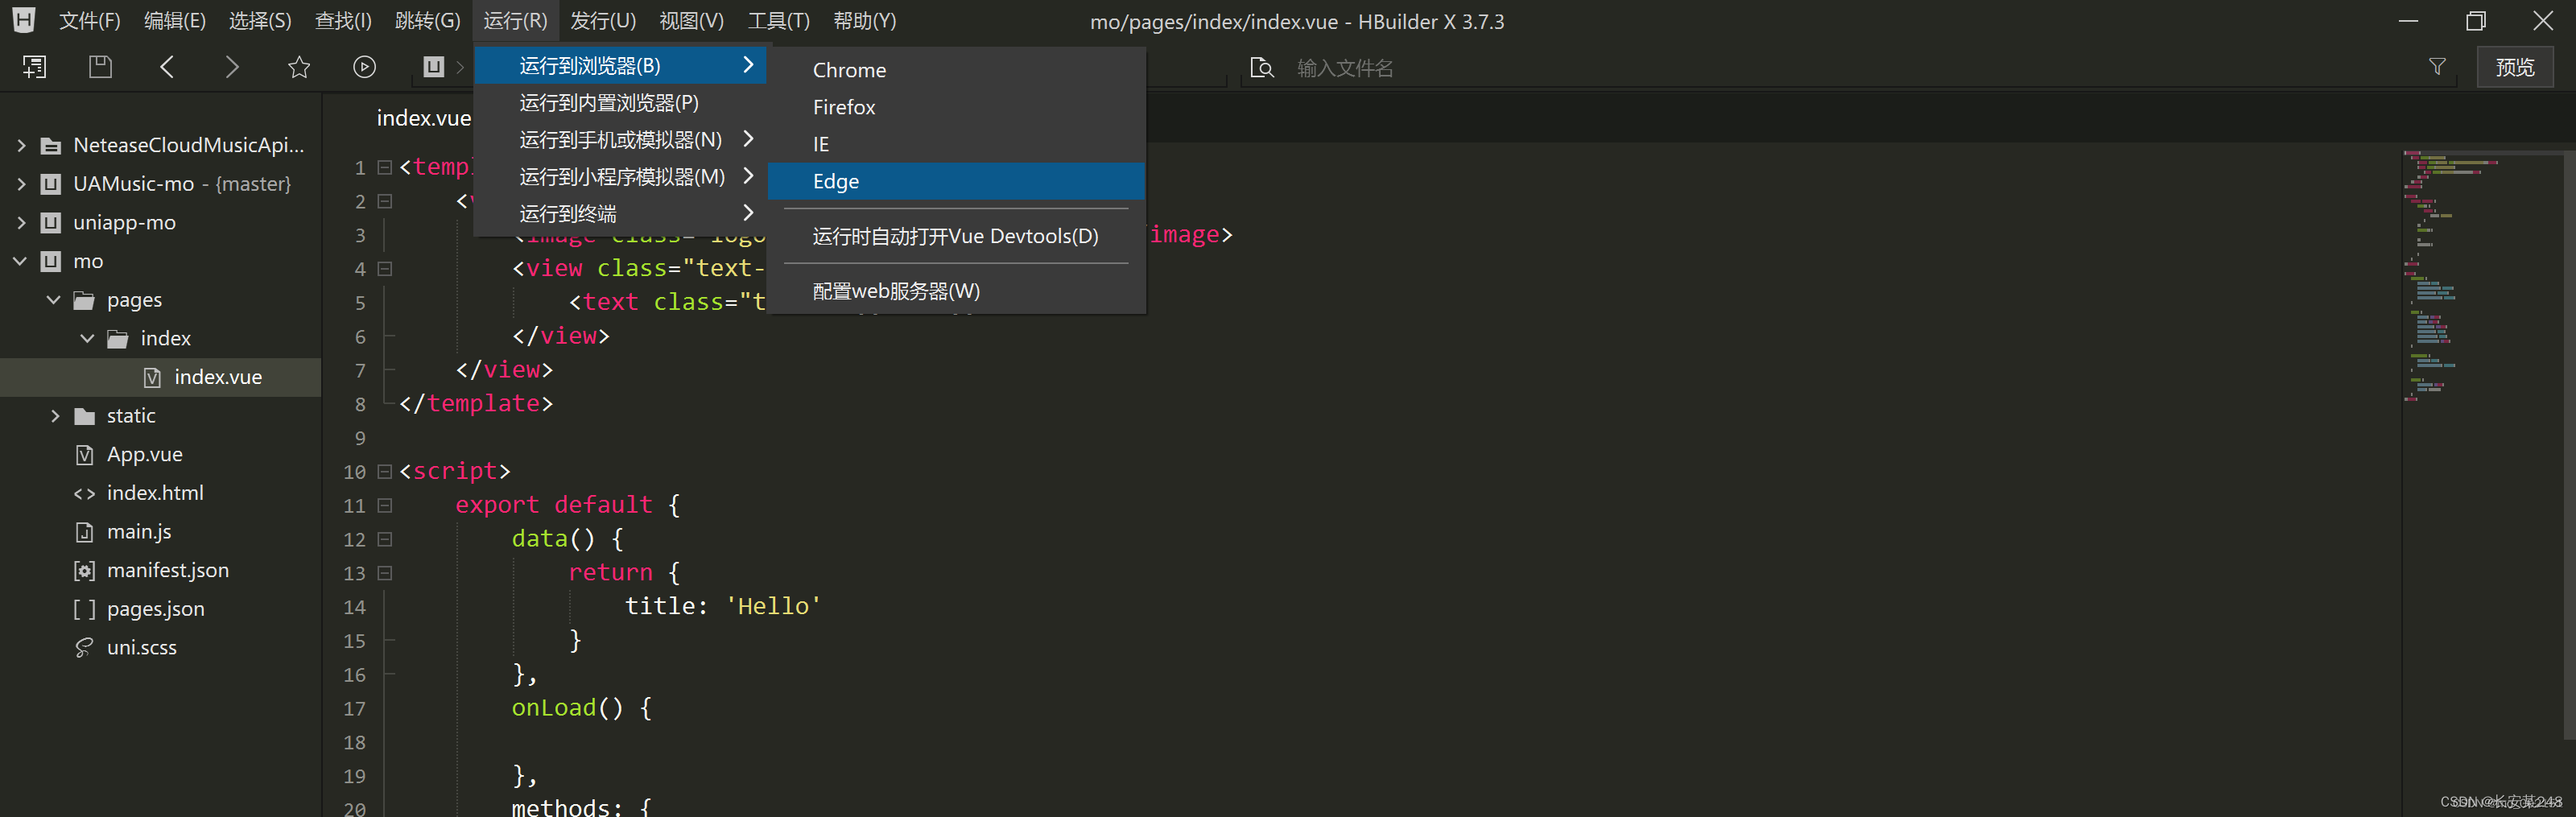
Task: Collapse the pages folder
Action: (x=54, y=300)
